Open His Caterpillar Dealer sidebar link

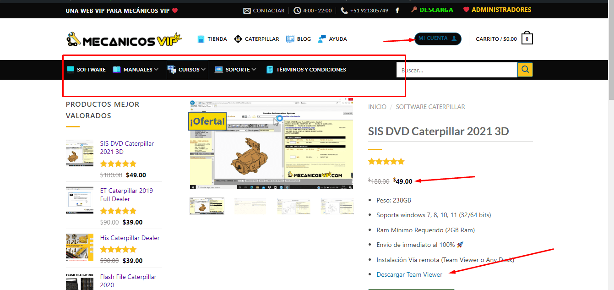pyautogui.click(x=130, y=238)
